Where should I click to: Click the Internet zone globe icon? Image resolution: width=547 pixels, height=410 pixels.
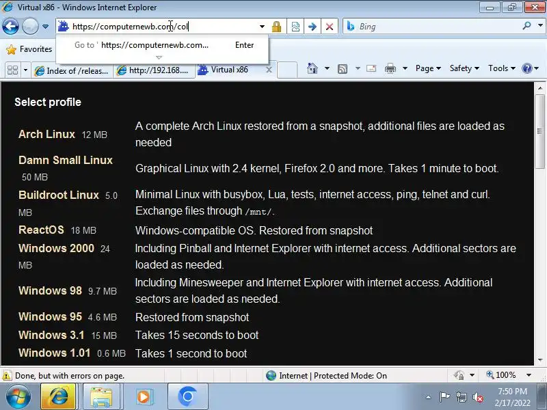point(271,375)
